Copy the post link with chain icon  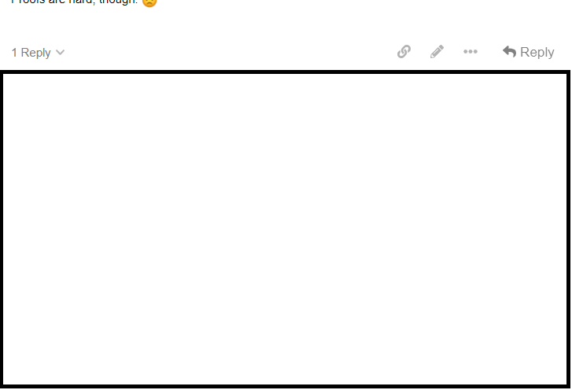[404, 52]
